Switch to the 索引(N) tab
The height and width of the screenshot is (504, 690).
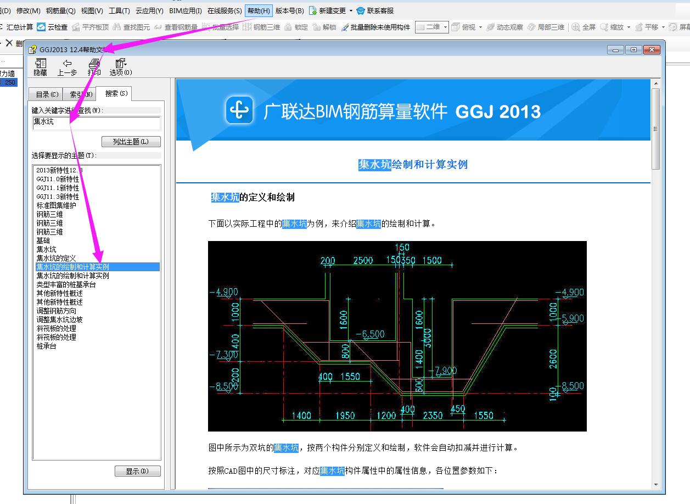[x=80, y=94]
